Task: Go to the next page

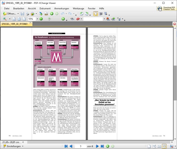Action: [97, 146]
